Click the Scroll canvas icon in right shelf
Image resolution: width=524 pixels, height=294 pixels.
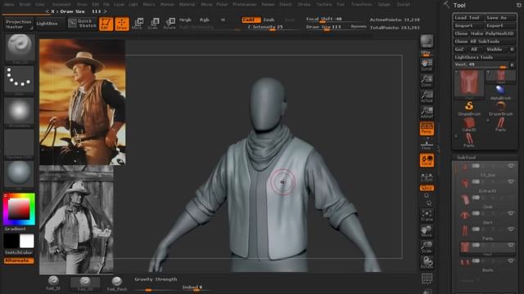click(x=427, y=65)
